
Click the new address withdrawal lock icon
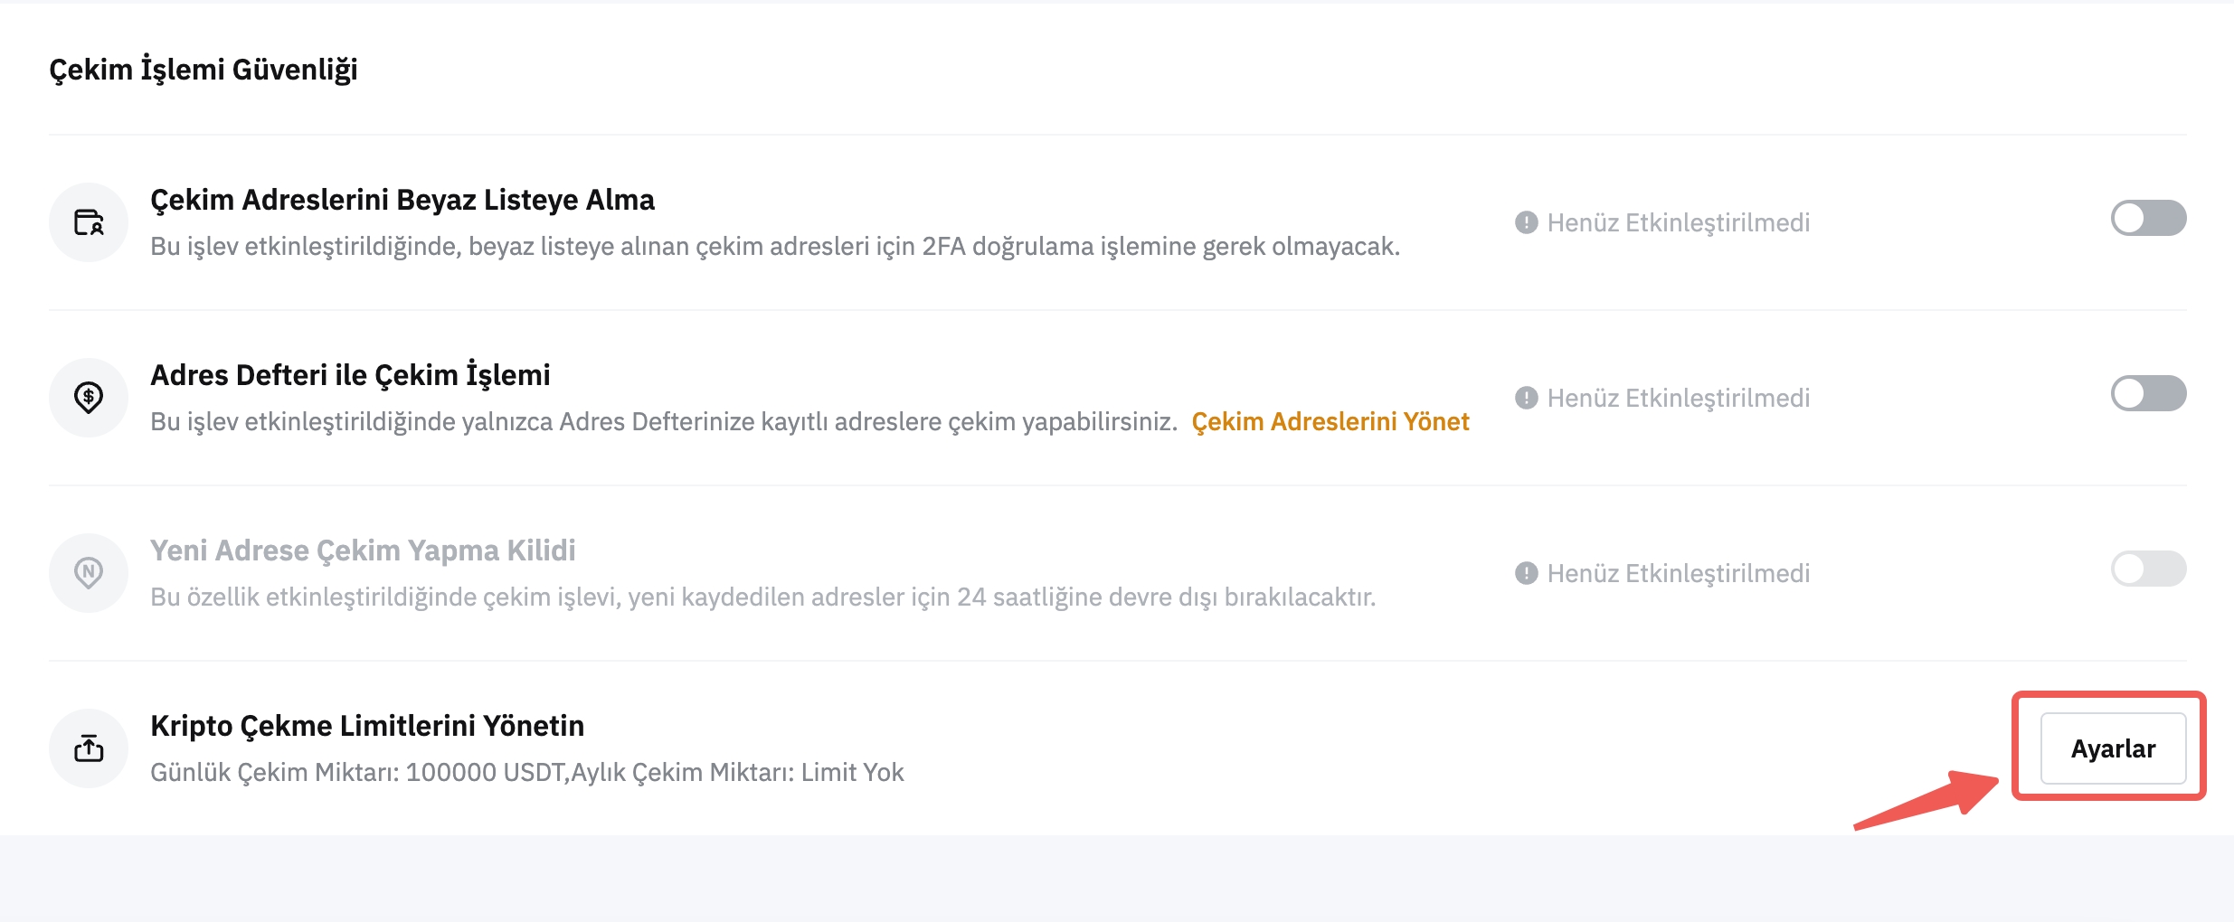[x=89, y=573]
